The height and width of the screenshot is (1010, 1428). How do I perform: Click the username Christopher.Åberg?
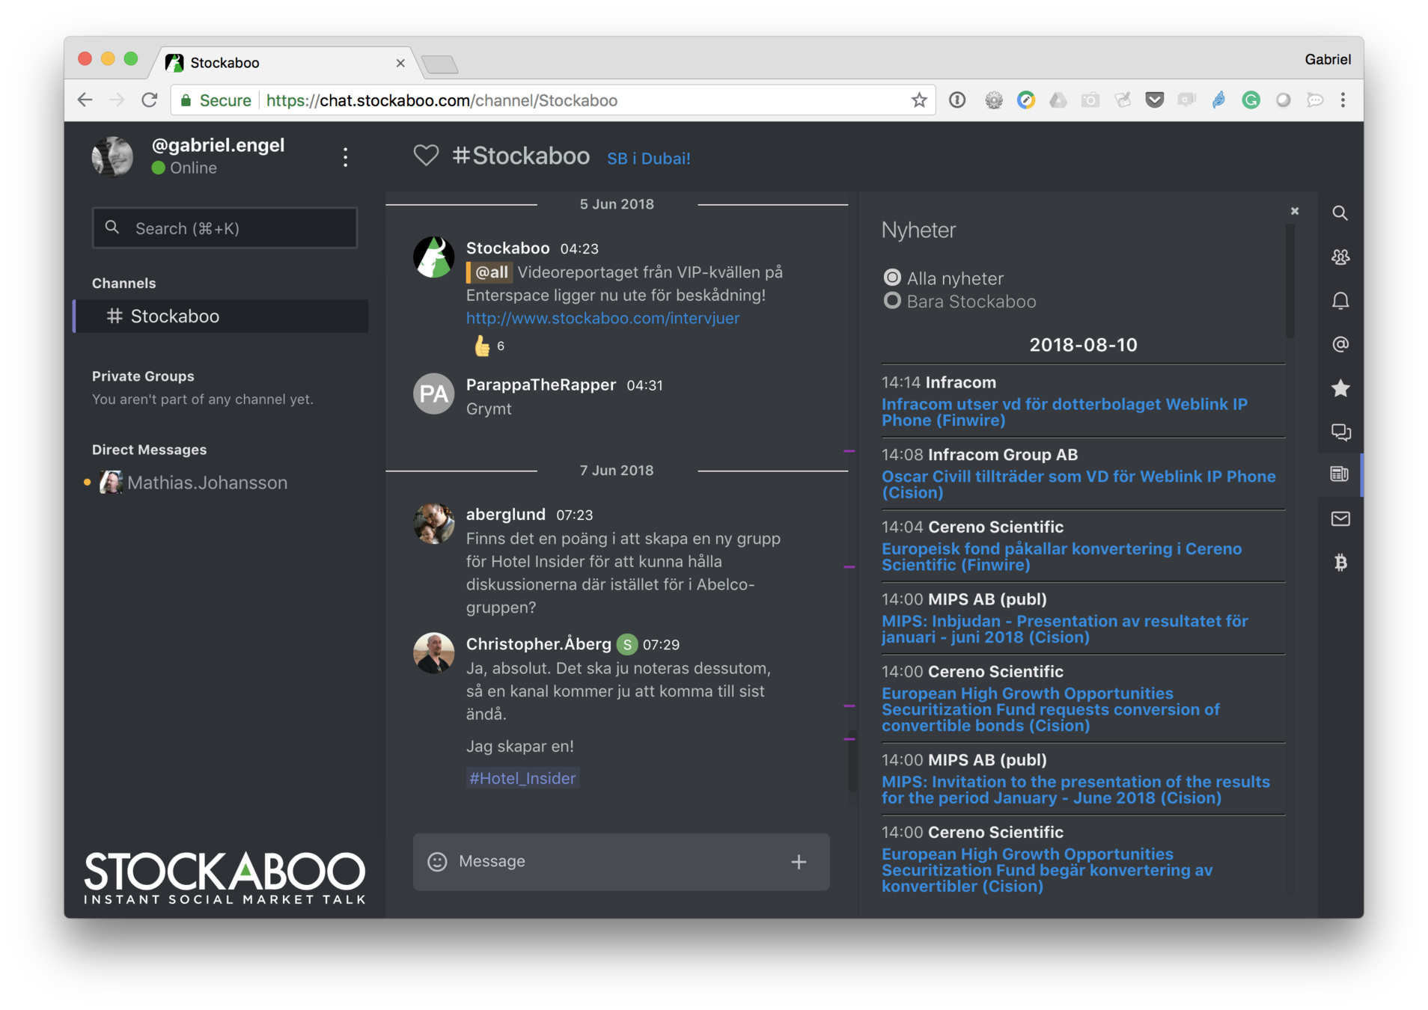point(538,644)
